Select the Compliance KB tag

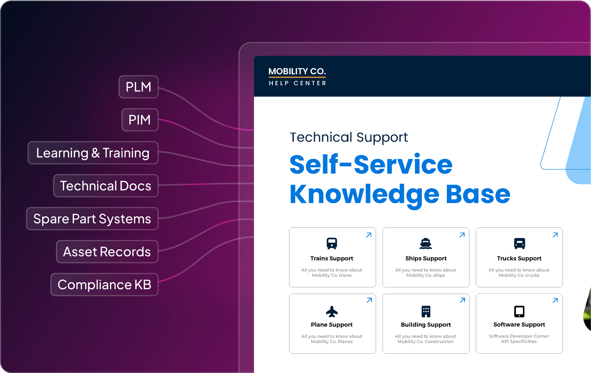tap(104, 285)
